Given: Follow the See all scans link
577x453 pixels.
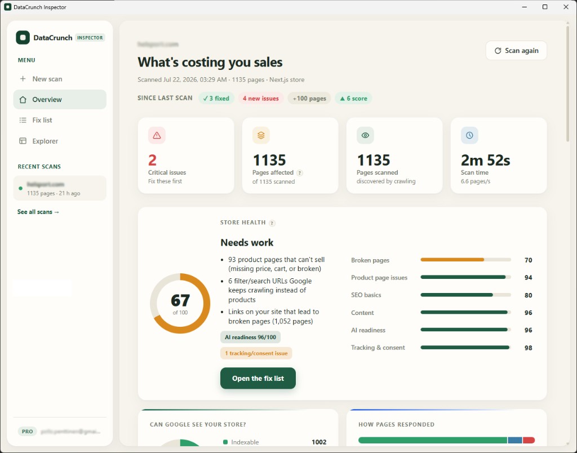Looking at the screenshot, I should [38, 212].
